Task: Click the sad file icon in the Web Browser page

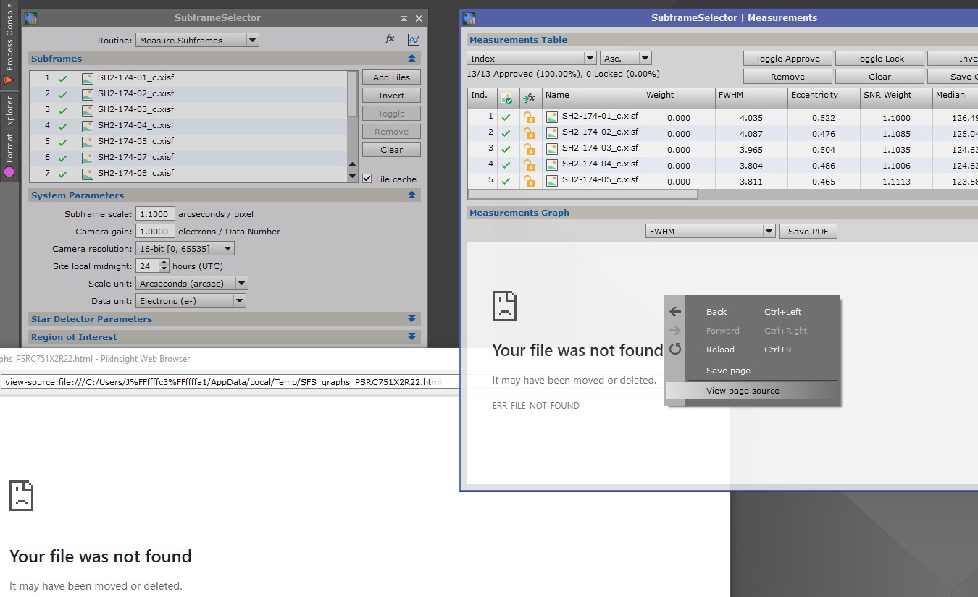Action: point(22,496)
